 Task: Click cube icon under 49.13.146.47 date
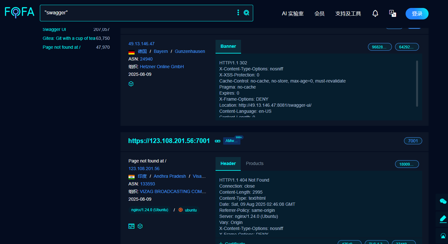pyautogui.click(x=131, y=84)
